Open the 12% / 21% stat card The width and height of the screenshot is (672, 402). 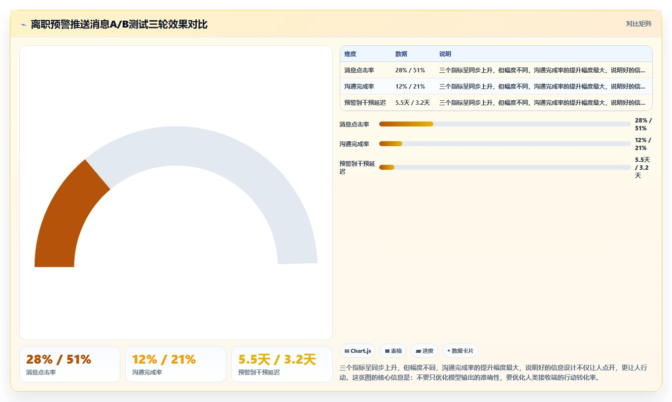point(176,364)
